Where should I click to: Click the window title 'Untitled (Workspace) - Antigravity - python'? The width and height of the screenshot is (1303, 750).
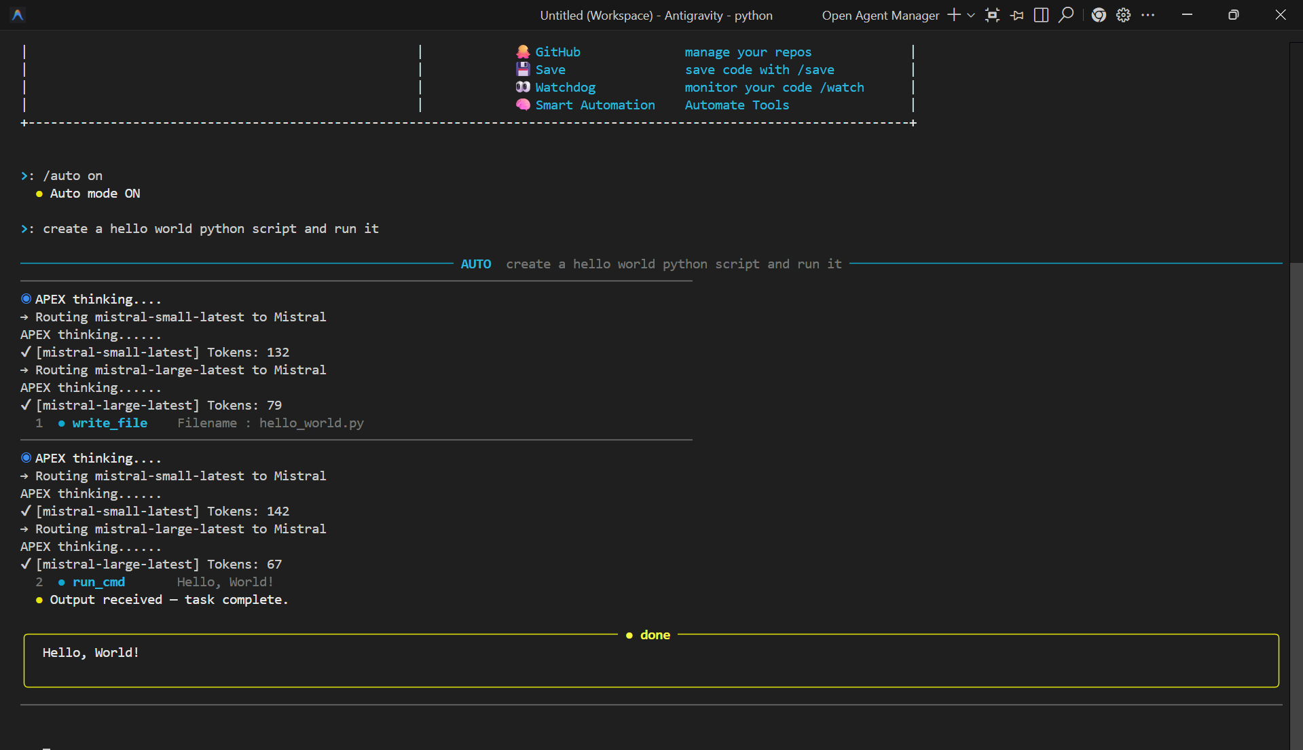point(657,15)
